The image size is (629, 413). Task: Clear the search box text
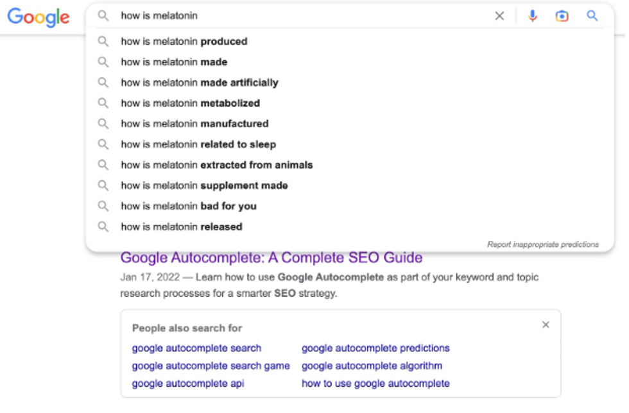(x=499, y=16)
